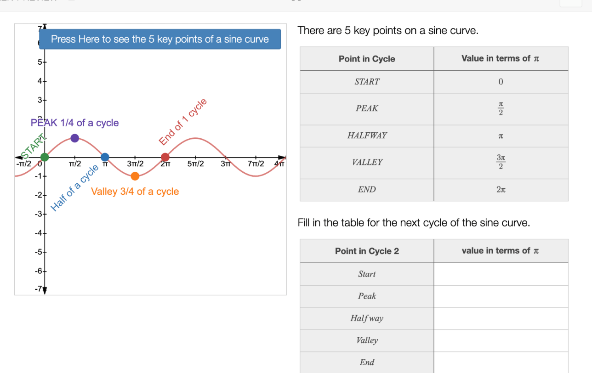Click the red End of 1 cycle point
The image size is (592, 373).
coord(165,156)
